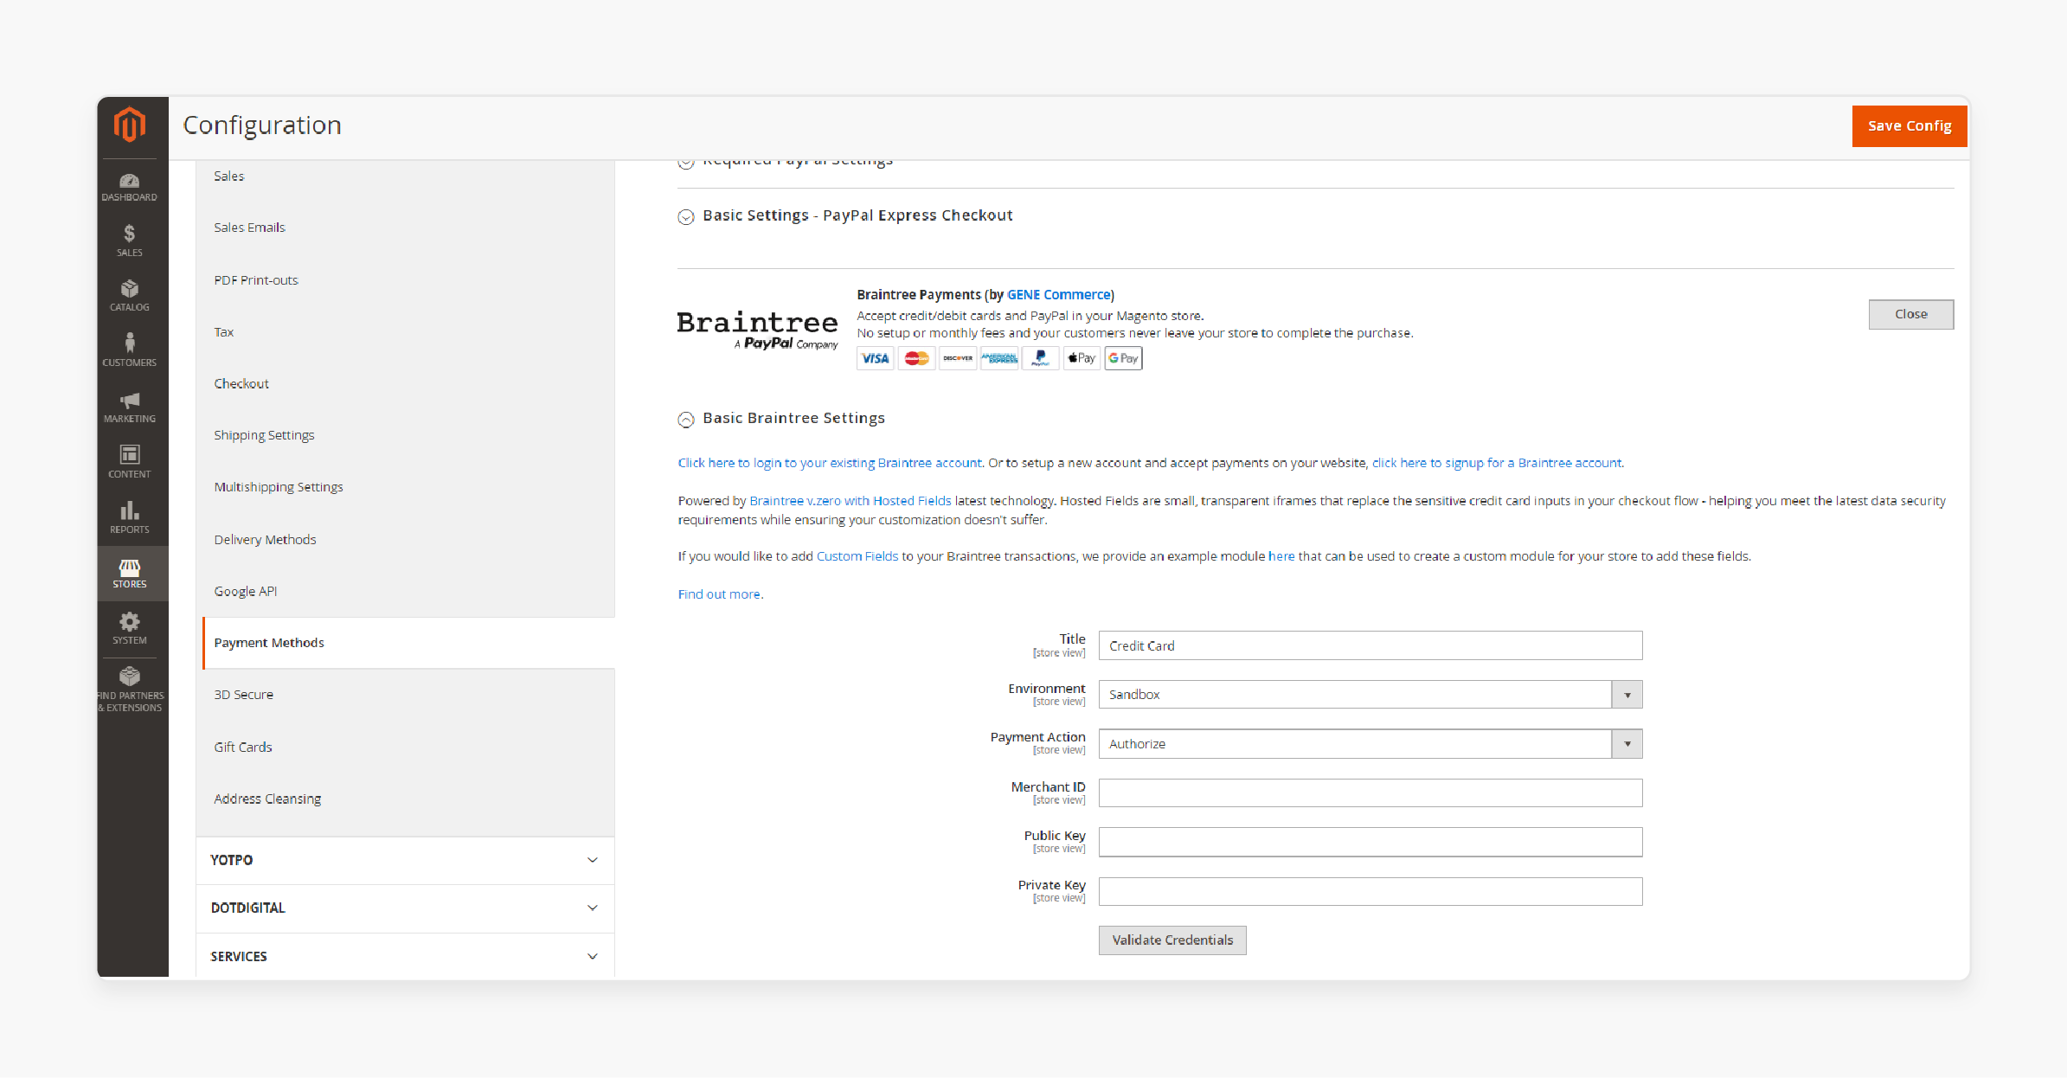Click the Apple Pay icon
Viewport: 2067px width, 1078px height.
pyautogui.click(x=1082, y=358)
